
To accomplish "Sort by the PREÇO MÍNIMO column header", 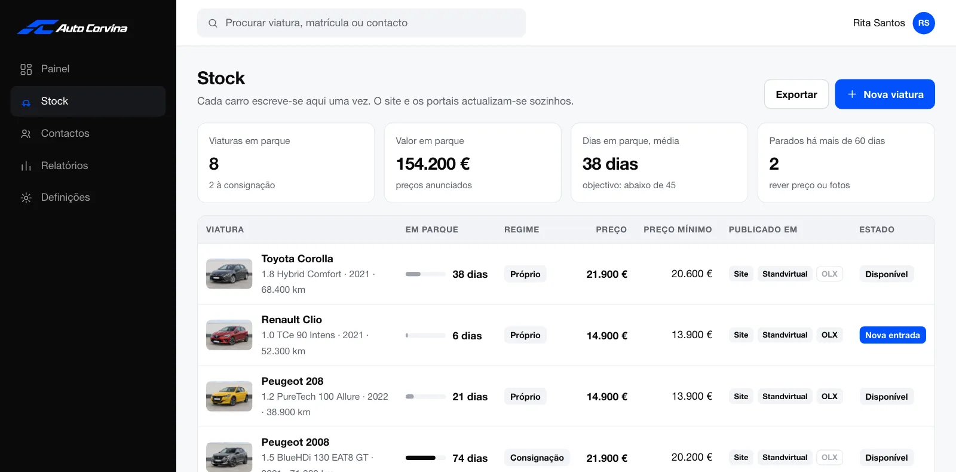I will 678,229.
